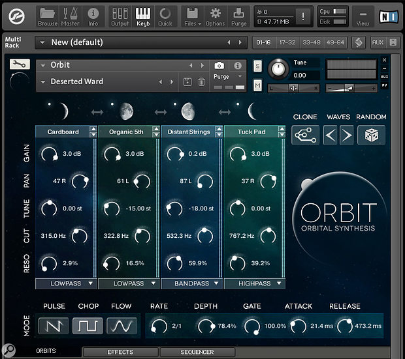Screen dimensions: 405x359
Task: Toggle the AUX rack button
Action: (x=378, y=42)
